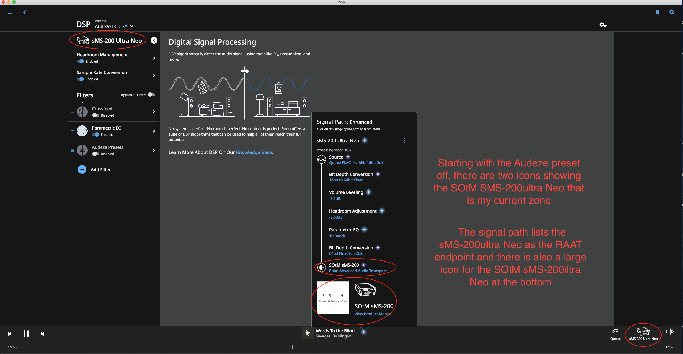
Task: Open the volume speaker icon
Action: (670, 332)
